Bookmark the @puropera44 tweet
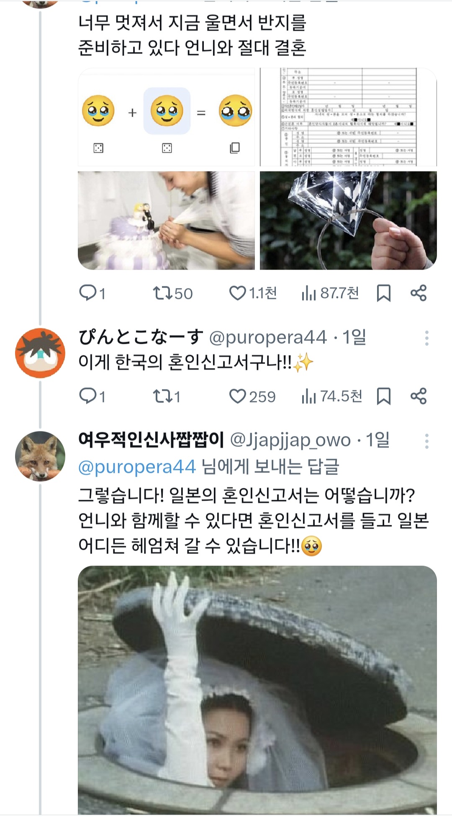The width and height of the screenshot is (452, 817). [383, 396]
